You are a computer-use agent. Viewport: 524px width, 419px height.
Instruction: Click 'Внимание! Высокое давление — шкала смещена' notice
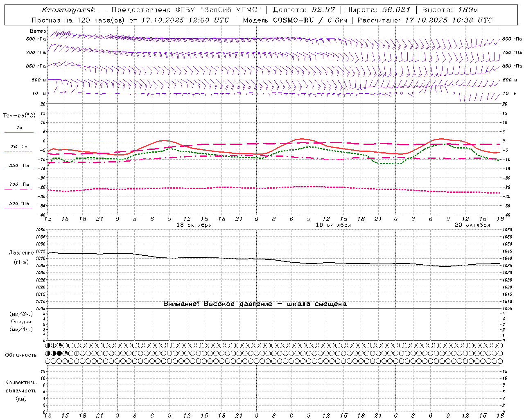click(255, 304)
